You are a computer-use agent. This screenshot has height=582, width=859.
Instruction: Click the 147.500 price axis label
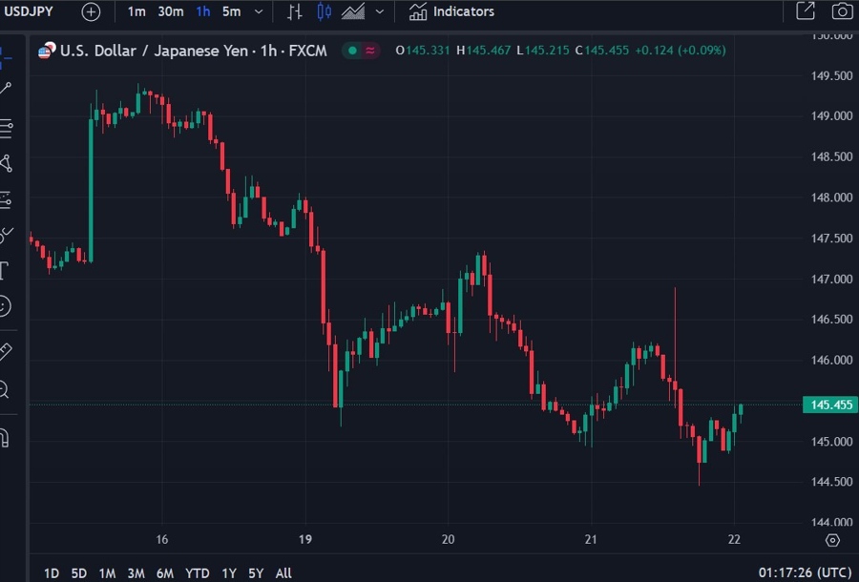(831, 239)
